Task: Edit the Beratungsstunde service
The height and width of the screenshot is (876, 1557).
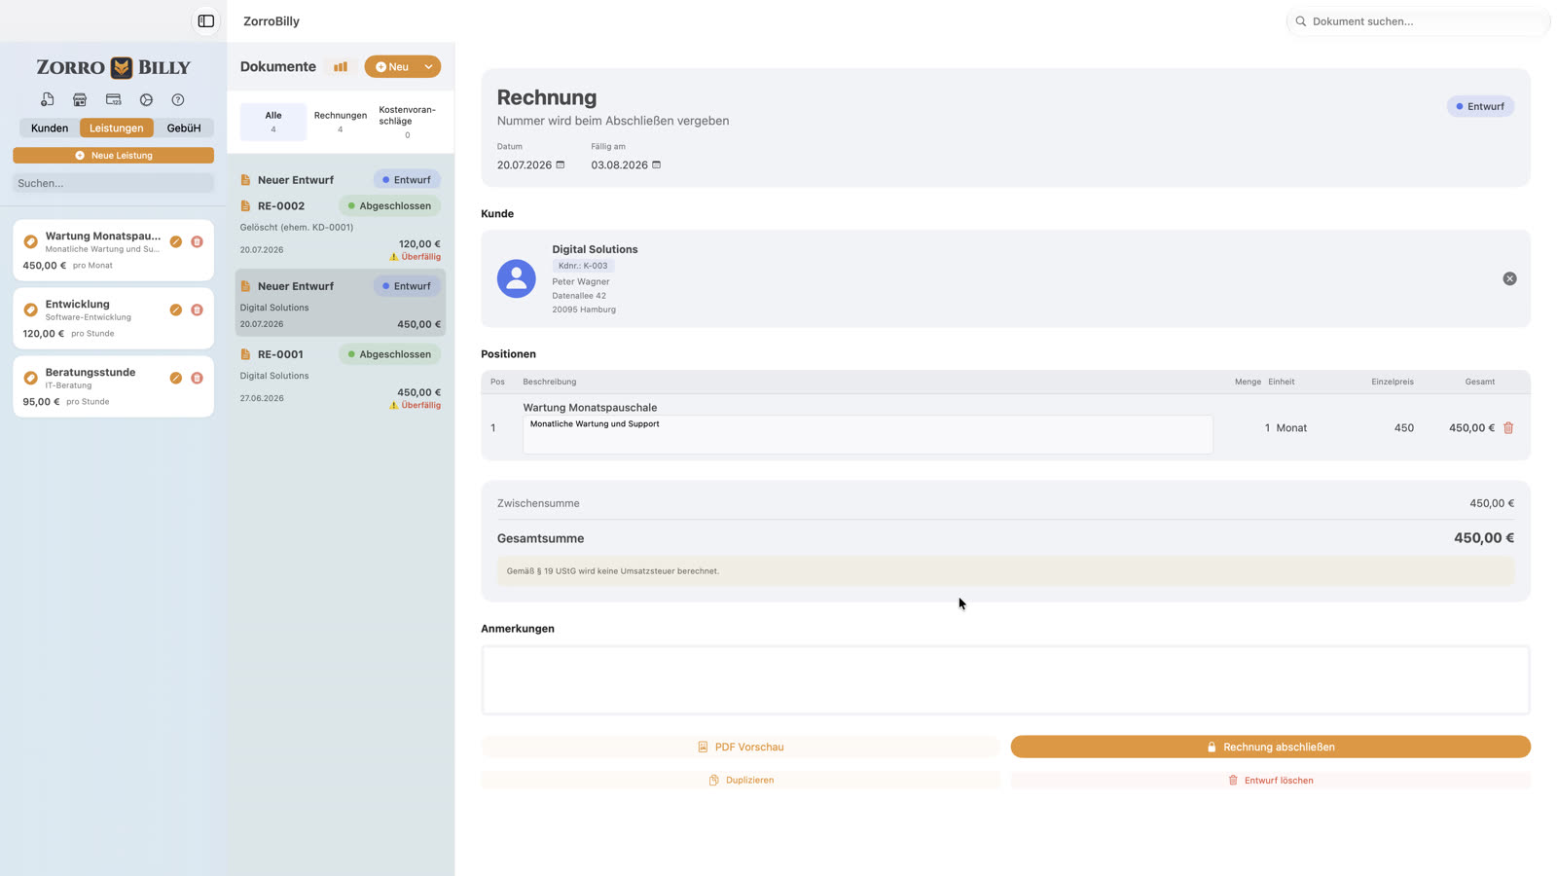Action: pyautogui.click(x=176, y=378)
